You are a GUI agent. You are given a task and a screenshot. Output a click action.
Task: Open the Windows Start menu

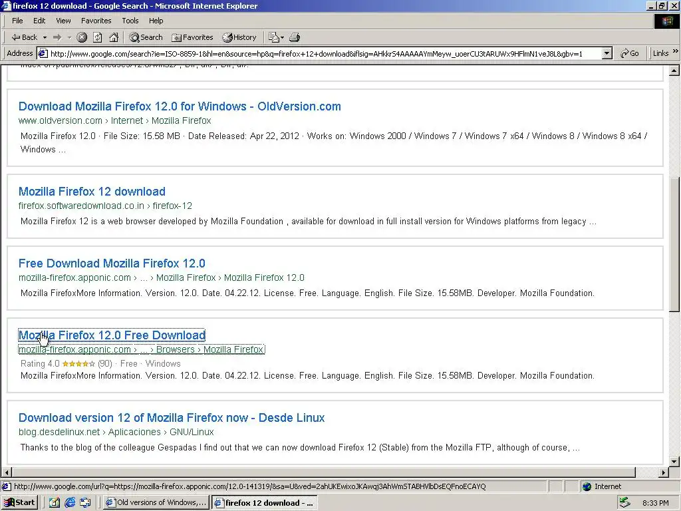(19, 503)
